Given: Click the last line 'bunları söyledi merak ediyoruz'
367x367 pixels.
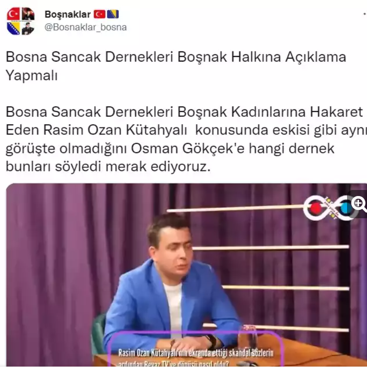Looking at the screenshot, I should click(108, 167).
